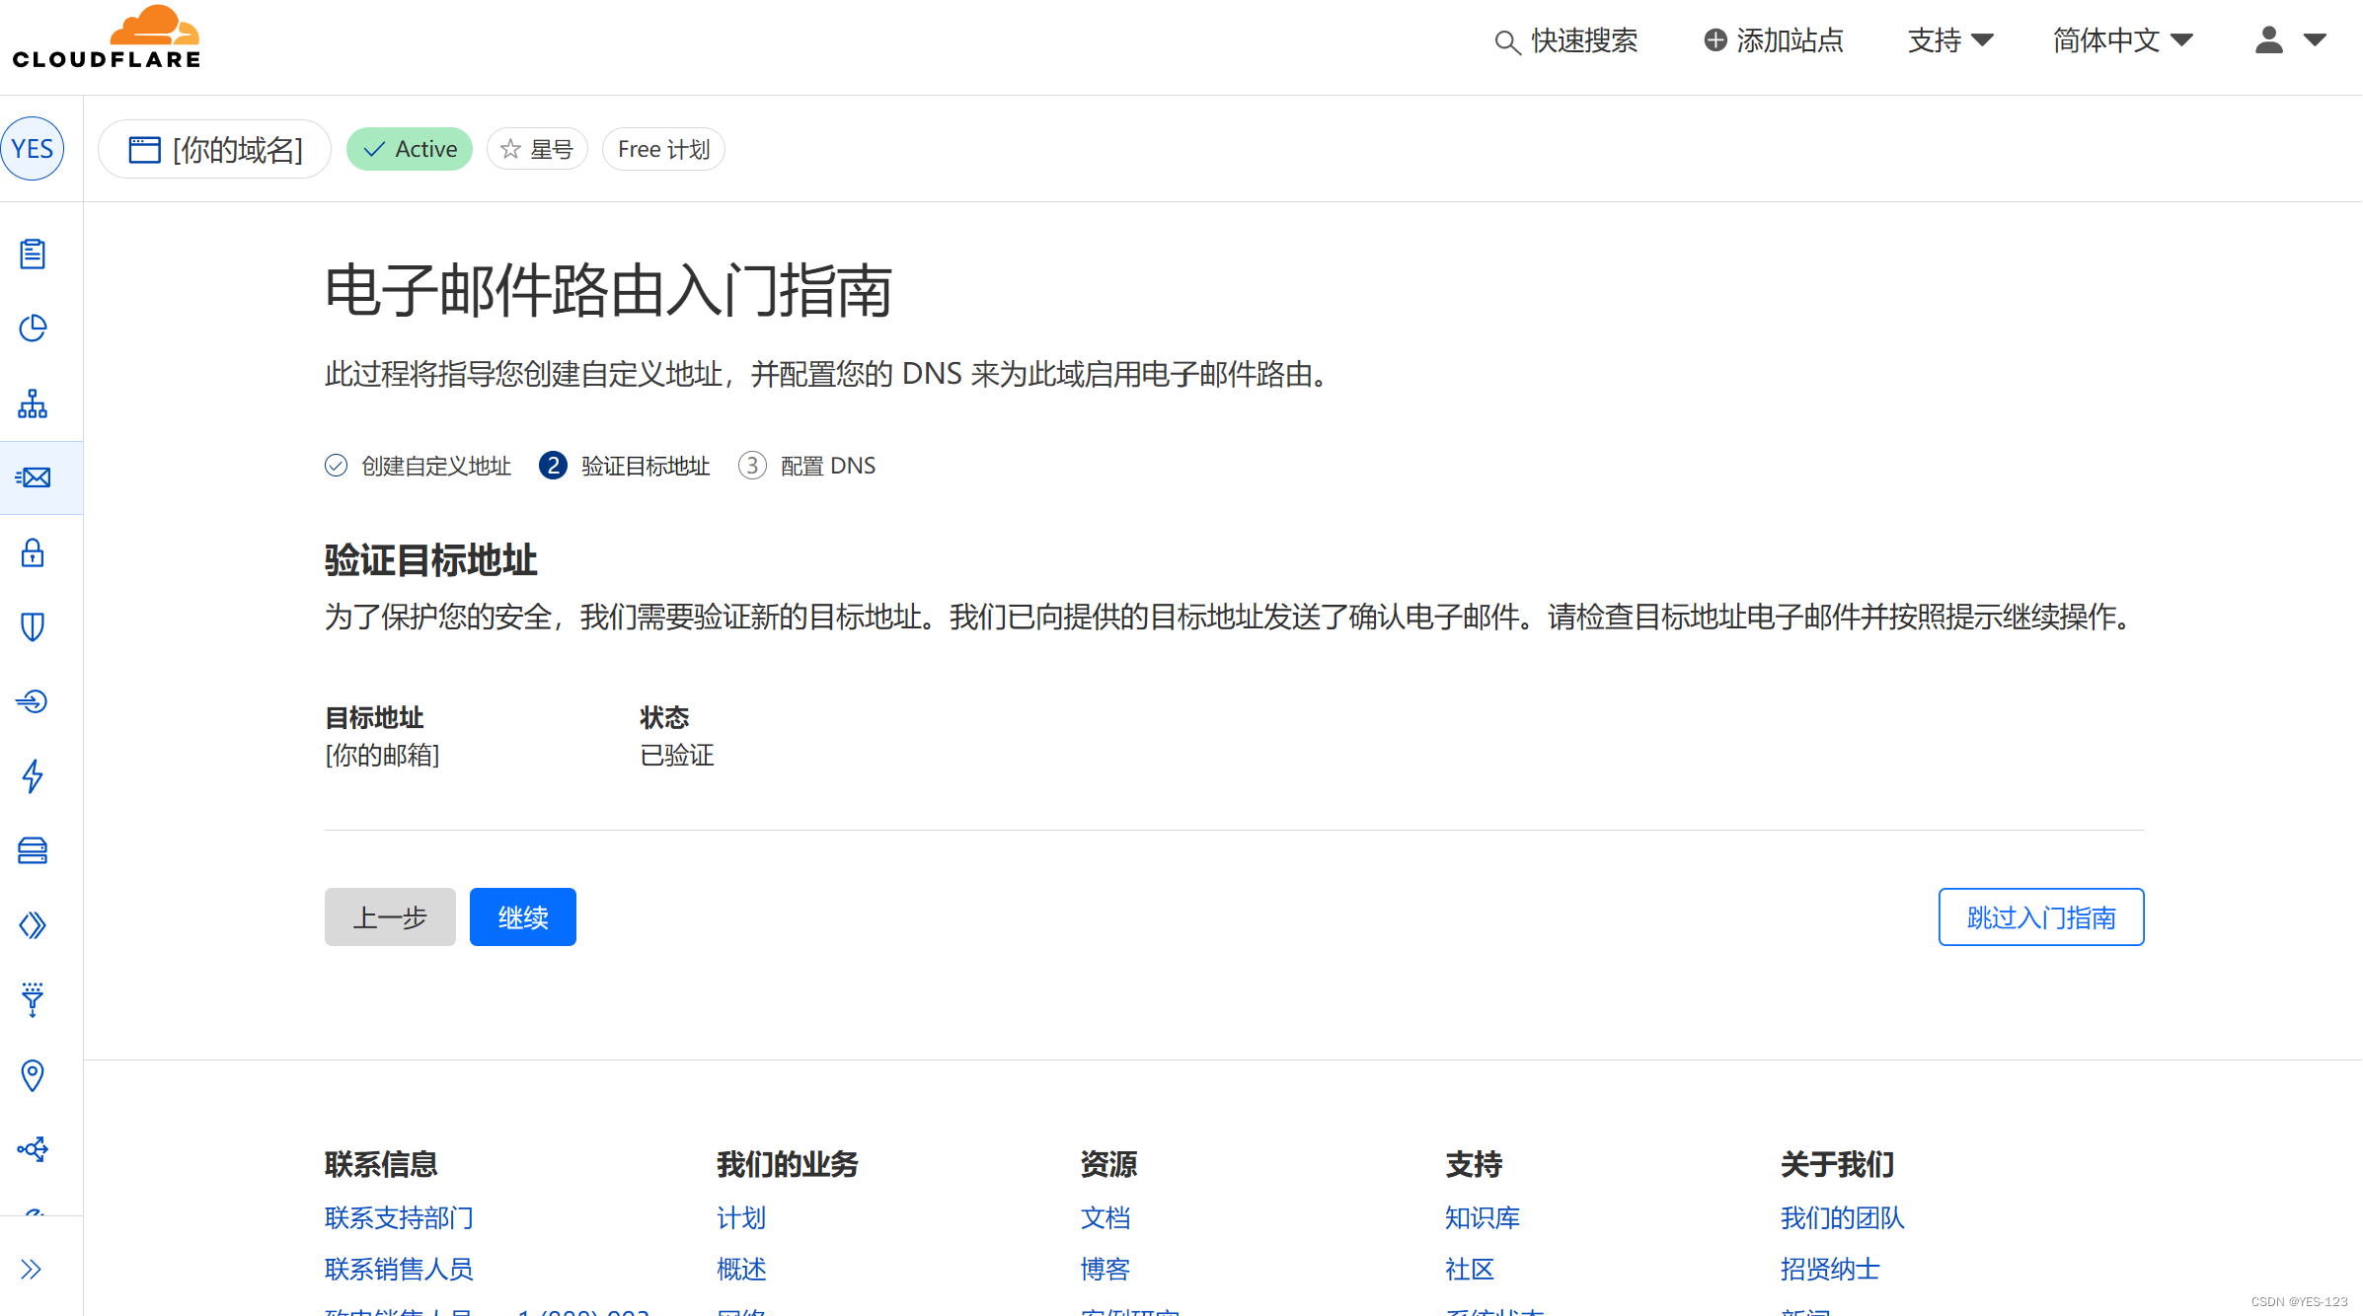Toggle the 星号 star on the domain
This screenshot has width=2363, height=1316.
point(537,149)
